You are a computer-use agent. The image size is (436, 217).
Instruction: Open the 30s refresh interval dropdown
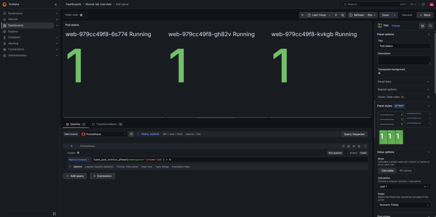tap(371, 15)
